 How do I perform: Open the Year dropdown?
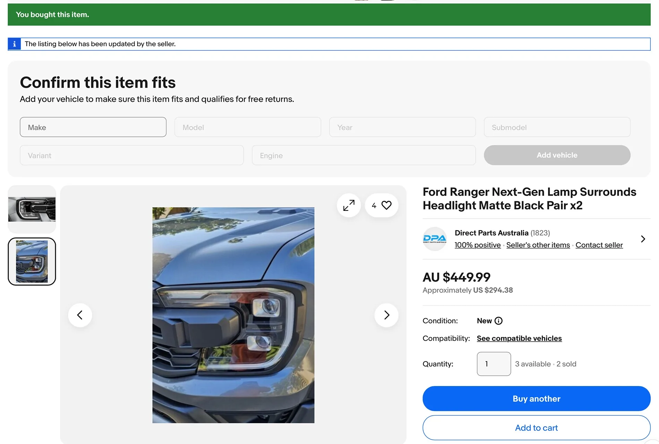coord(402,127)
